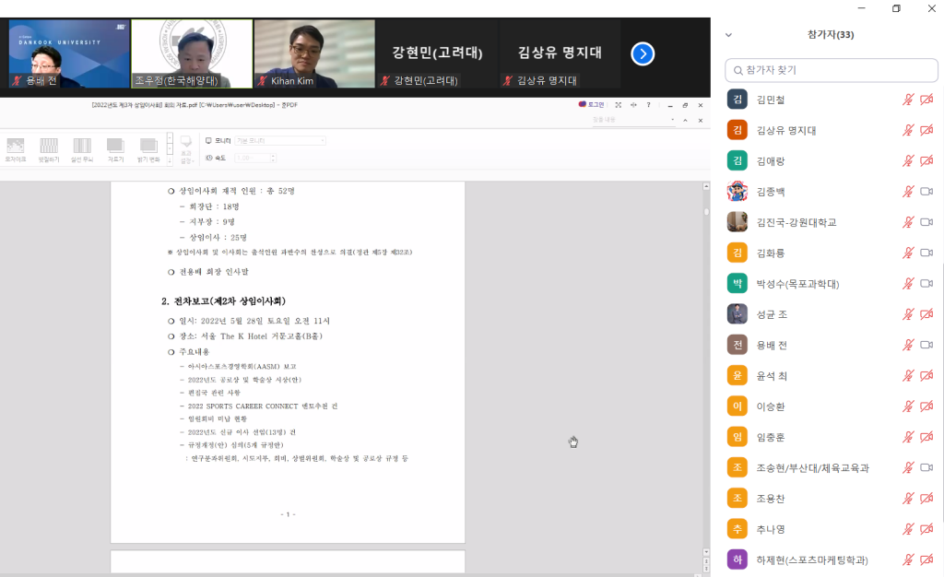Screen dimensions: 944x577
Task: Click the muted microphone icon for 김민철
Action: tap(908, 100)
